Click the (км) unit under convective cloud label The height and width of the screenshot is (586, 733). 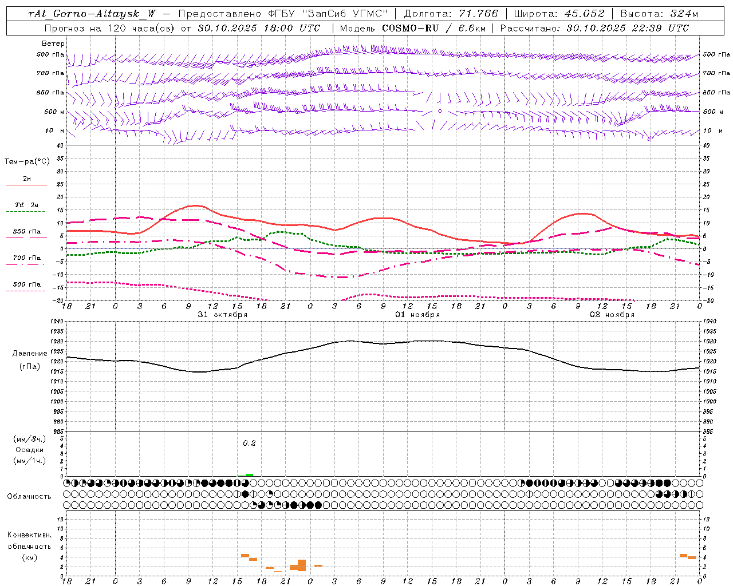(x=29, y=557)
